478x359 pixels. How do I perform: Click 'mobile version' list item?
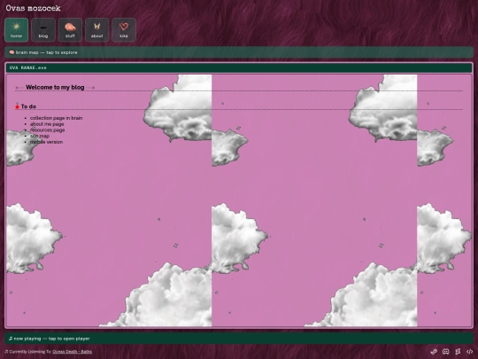pos(46,142)
